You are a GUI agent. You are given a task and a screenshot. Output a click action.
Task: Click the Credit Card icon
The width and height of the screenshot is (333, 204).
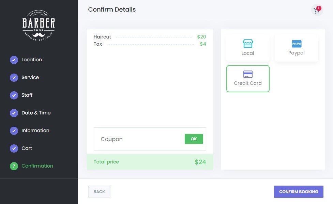point(248,74)
